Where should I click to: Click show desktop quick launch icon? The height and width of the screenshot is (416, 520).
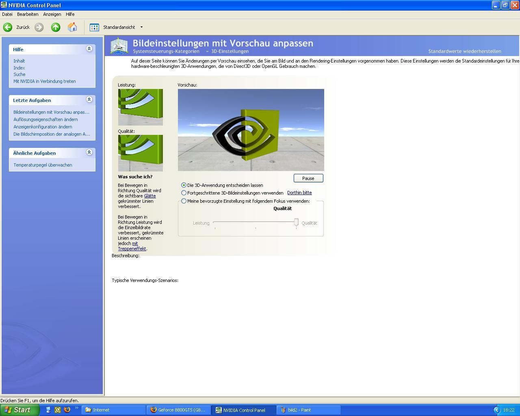48,410
